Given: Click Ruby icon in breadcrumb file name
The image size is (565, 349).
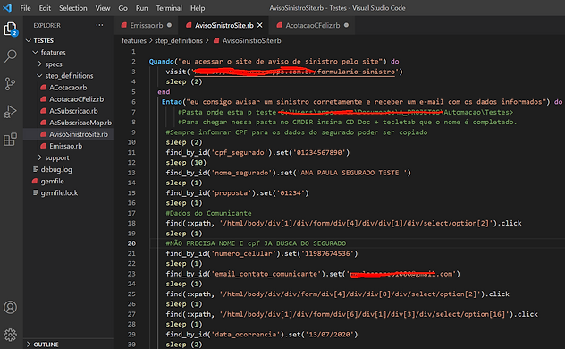Looking at the screenshot, I should click(x=216, y=41).
